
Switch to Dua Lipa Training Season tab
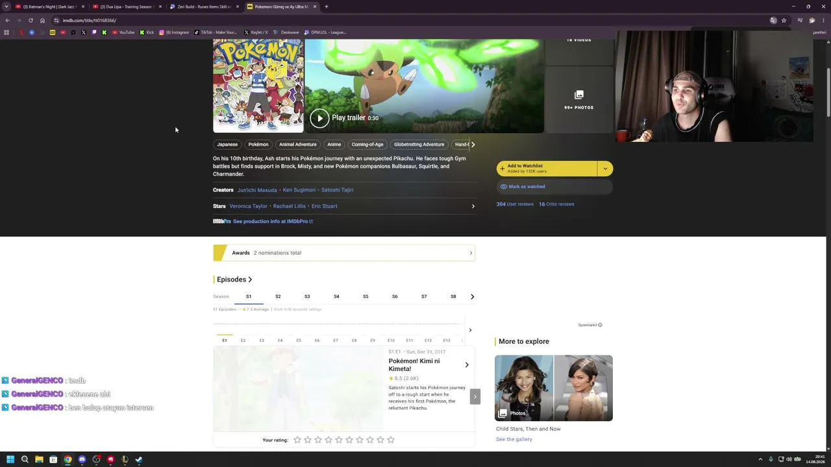tap(125, 6)
